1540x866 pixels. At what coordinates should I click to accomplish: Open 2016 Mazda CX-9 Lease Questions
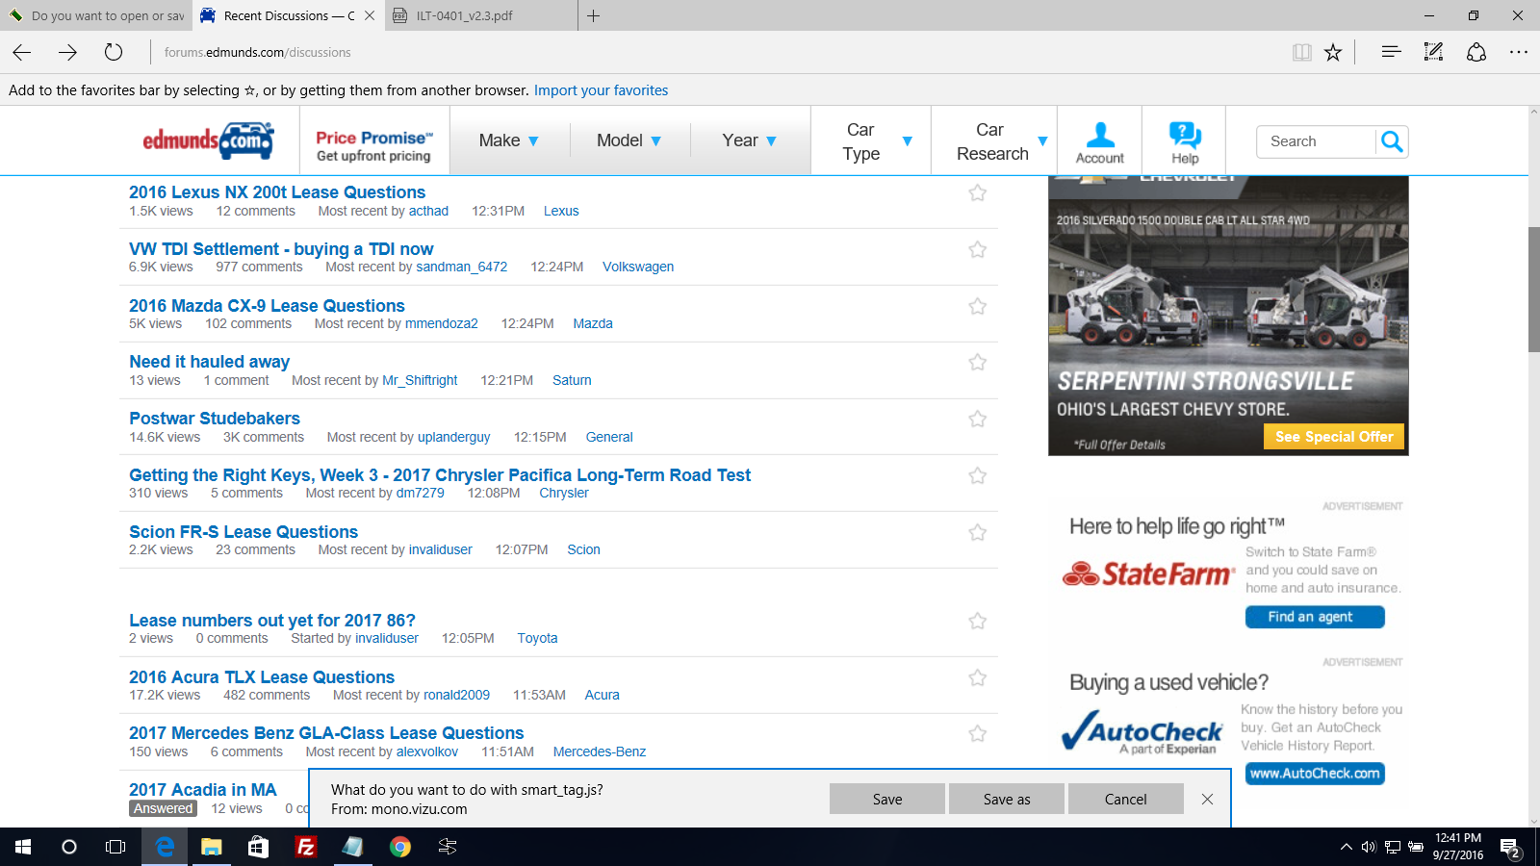point(267,306)
